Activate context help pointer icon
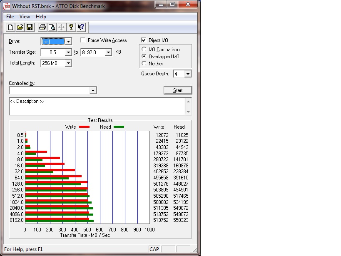This screenshot has height=256, width=341. 81,27
